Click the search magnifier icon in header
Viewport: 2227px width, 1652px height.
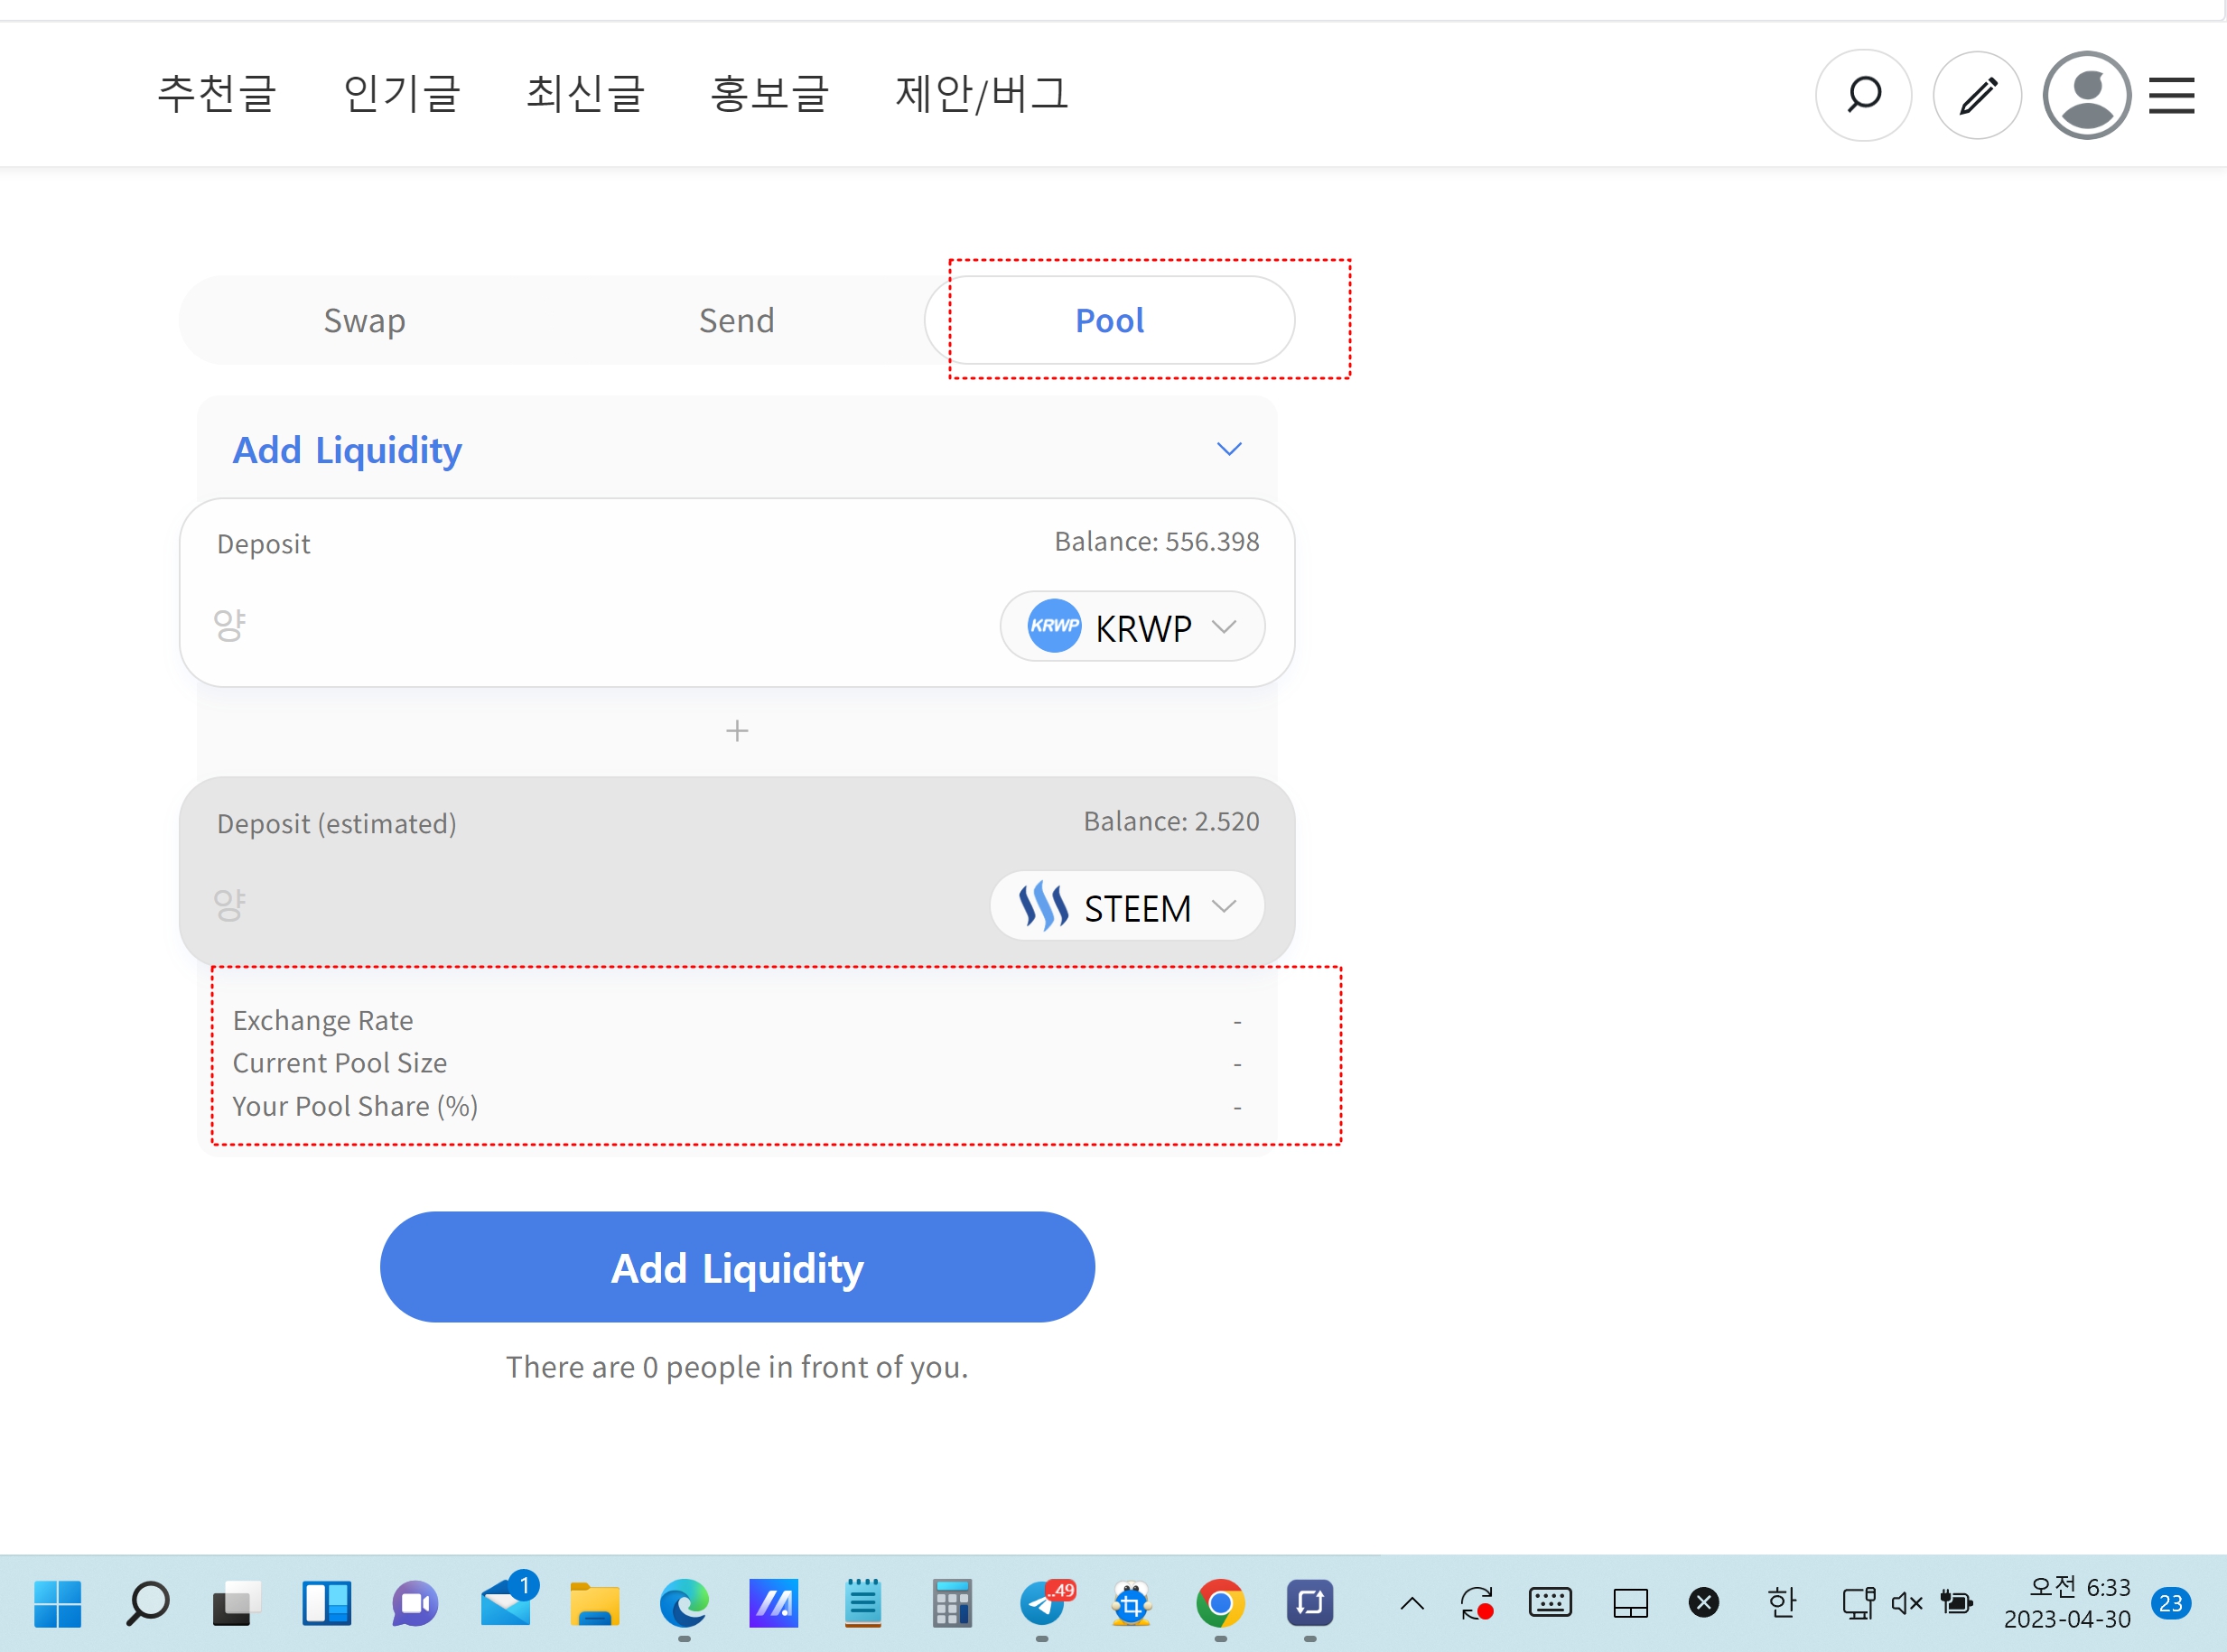point(1863,95)
